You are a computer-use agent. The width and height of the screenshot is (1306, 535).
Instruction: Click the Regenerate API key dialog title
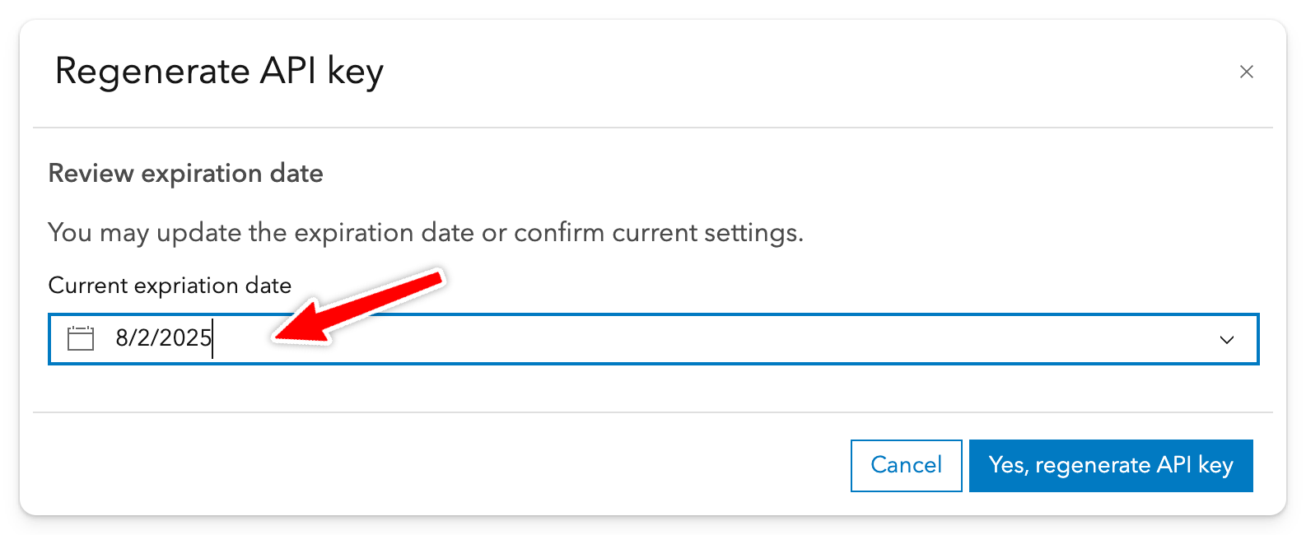[x=219, y=72]
